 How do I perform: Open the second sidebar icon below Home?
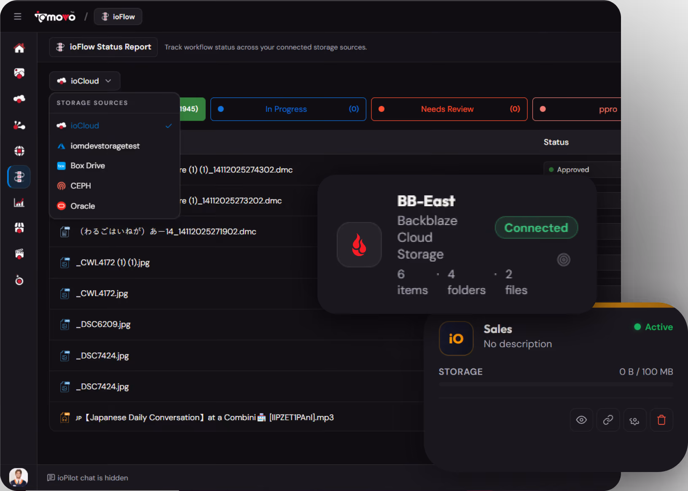pos(19,73)
